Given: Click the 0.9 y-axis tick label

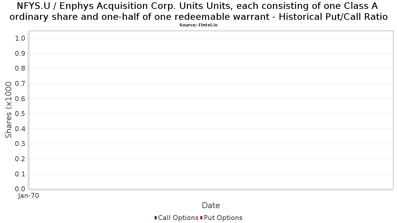Looking at the screenshot, I should point(20,54).
